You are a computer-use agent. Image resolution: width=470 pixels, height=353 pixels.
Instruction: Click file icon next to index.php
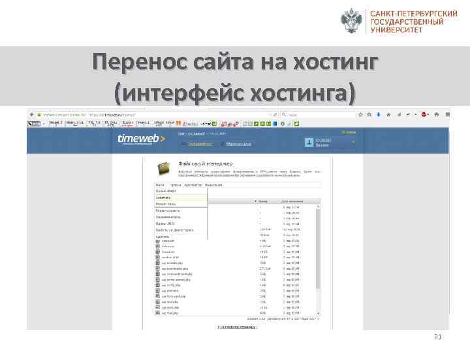click(x=158, y=246)
